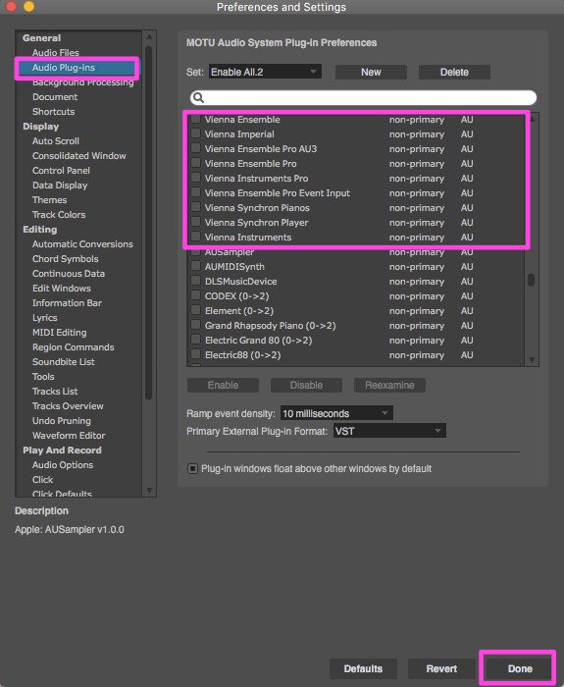Image resolution: width=564 pixels, height=687 pixels.
Task: Toggle Vienna Synchron Player checkbox
Action: tap(196, 222)
